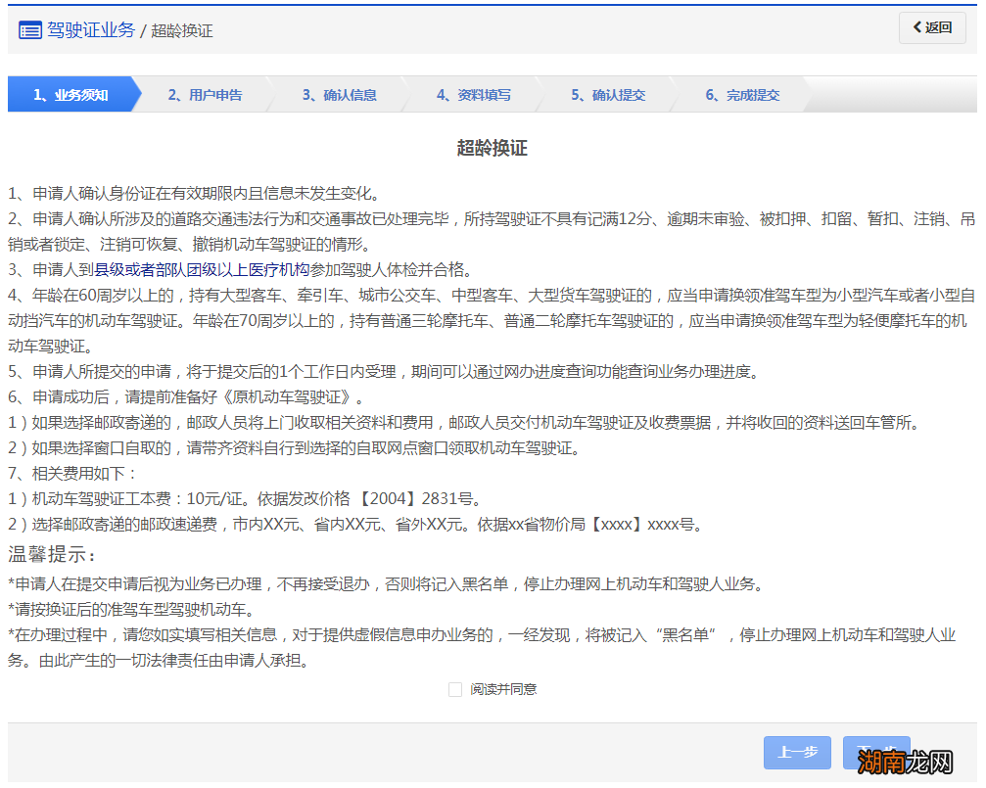The image size is (986, 788).
Task: Click the back chevron icon on 返回 button
Action: coord(916,28)
